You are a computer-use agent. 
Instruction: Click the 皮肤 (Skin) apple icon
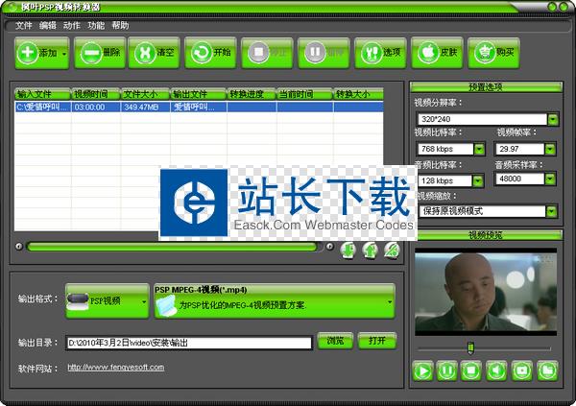[437, 53]
